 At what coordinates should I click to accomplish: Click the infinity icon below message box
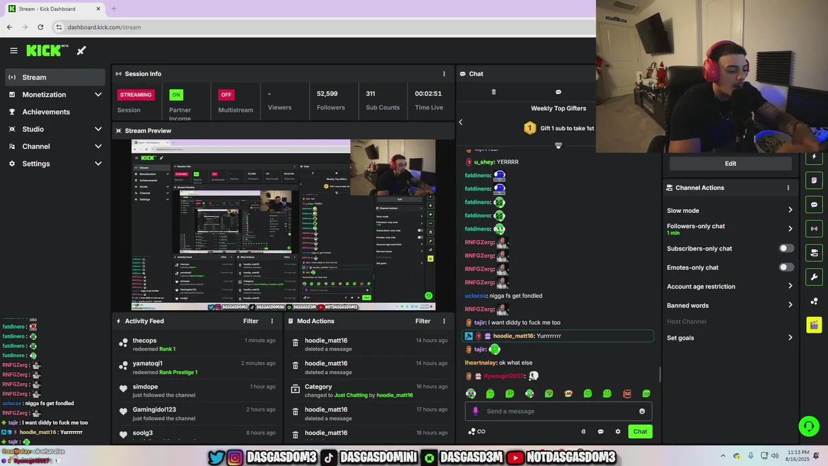(481, 432)
